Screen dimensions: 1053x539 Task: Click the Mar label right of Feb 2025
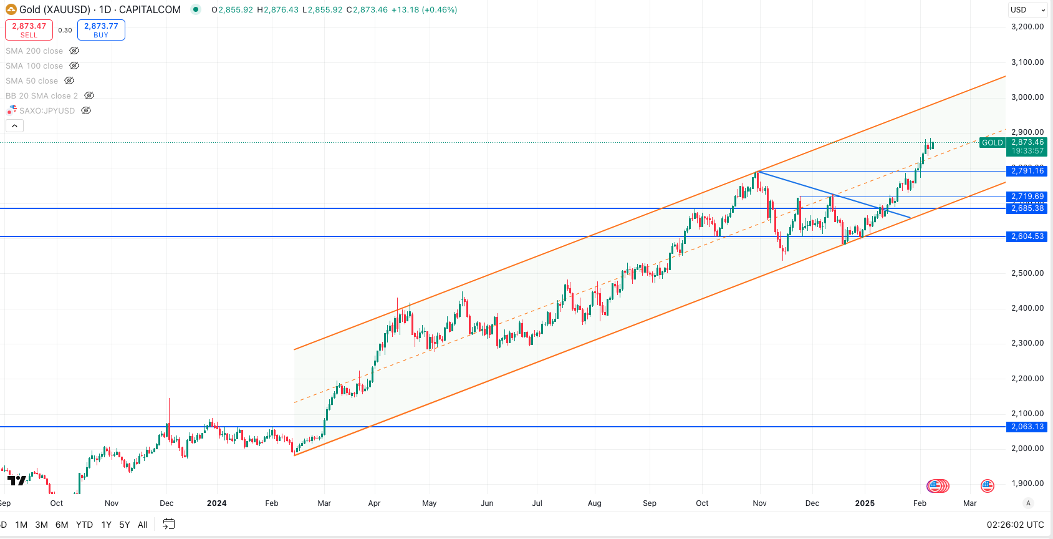[x=969, y=503]
